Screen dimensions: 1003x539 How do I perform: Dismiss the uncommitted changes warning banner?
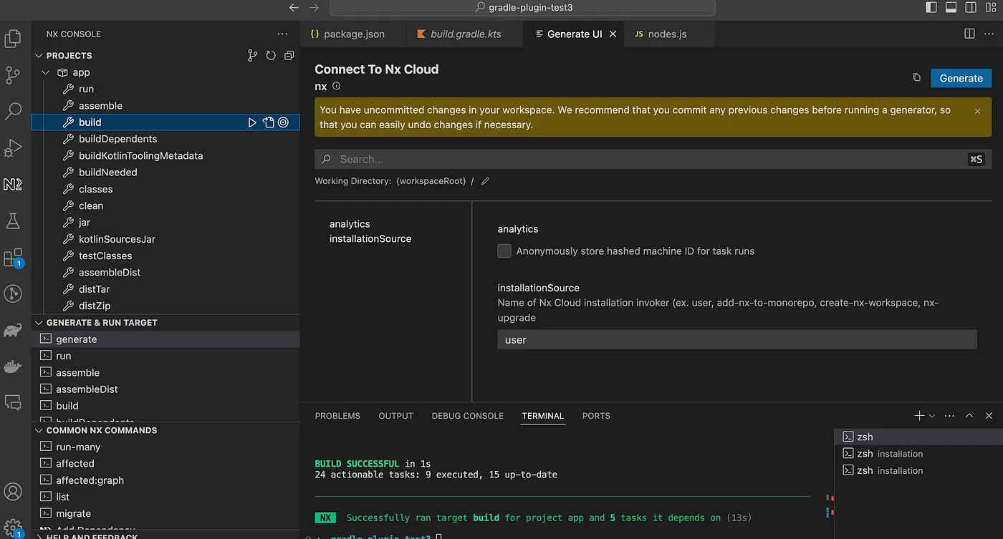977,111
